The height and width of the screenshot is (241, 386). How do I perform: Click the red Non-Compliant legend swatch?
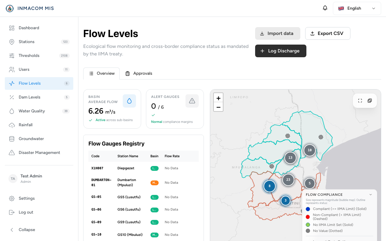pyautogui.click(x=308, y=217)
